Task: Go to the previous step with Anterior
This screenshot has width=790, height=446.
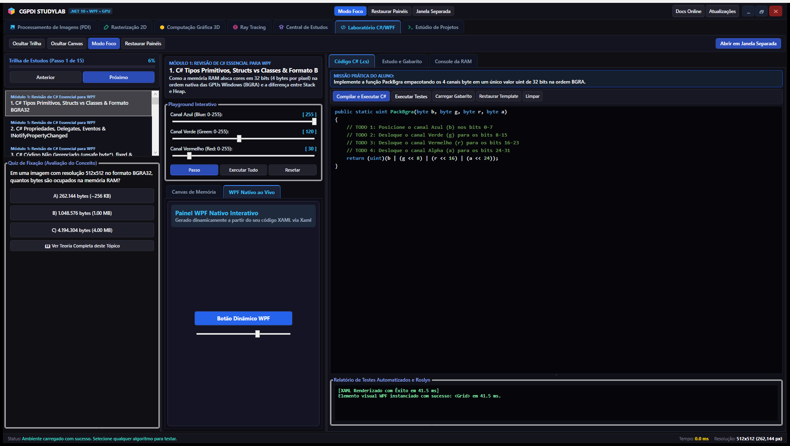Action: click(45, 77)
